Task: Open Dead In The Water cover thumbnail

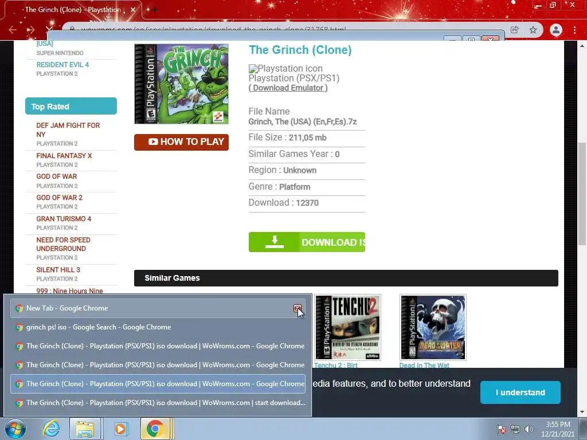Action: coord(433,327)
